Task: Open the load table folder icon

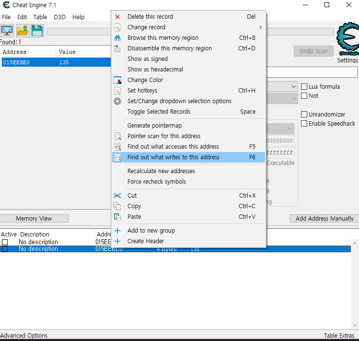Action: pos(23,31)
